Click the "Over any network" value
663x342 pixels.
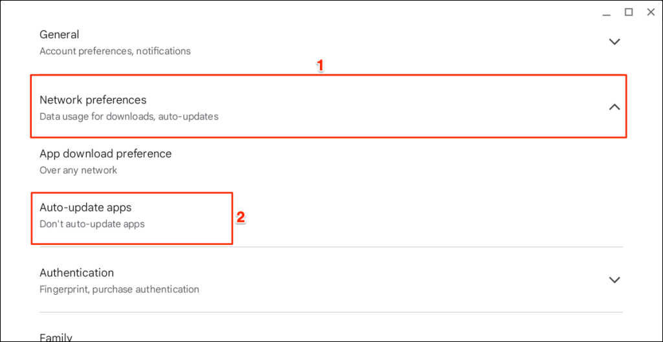click(78, 171)
